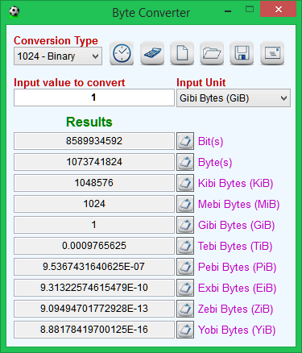Open the Conversion Type dropdown
The height and width of the screenshot is (353, 302).
click(x=58, y=56)
